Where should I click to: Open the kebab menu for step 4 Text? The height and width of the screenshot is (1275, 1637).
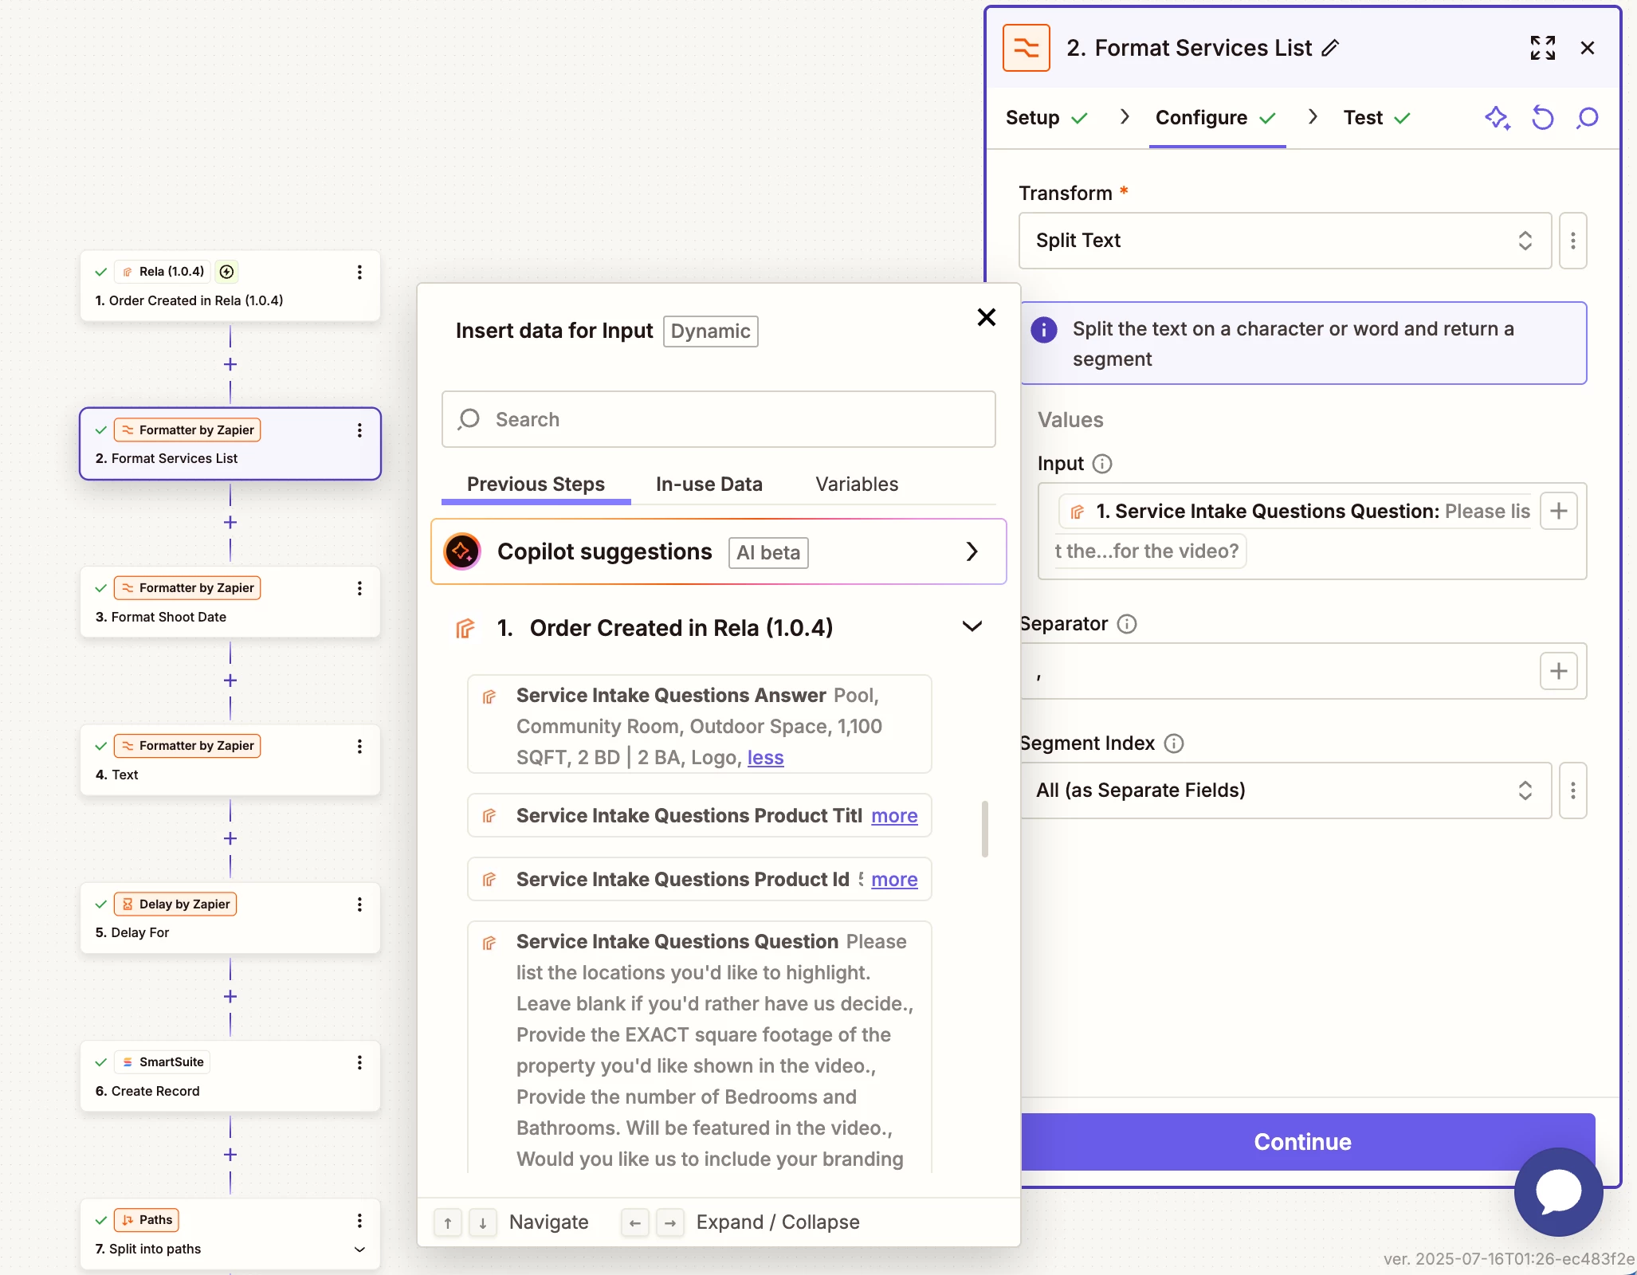pyautogui.click(x=359, y=746)
